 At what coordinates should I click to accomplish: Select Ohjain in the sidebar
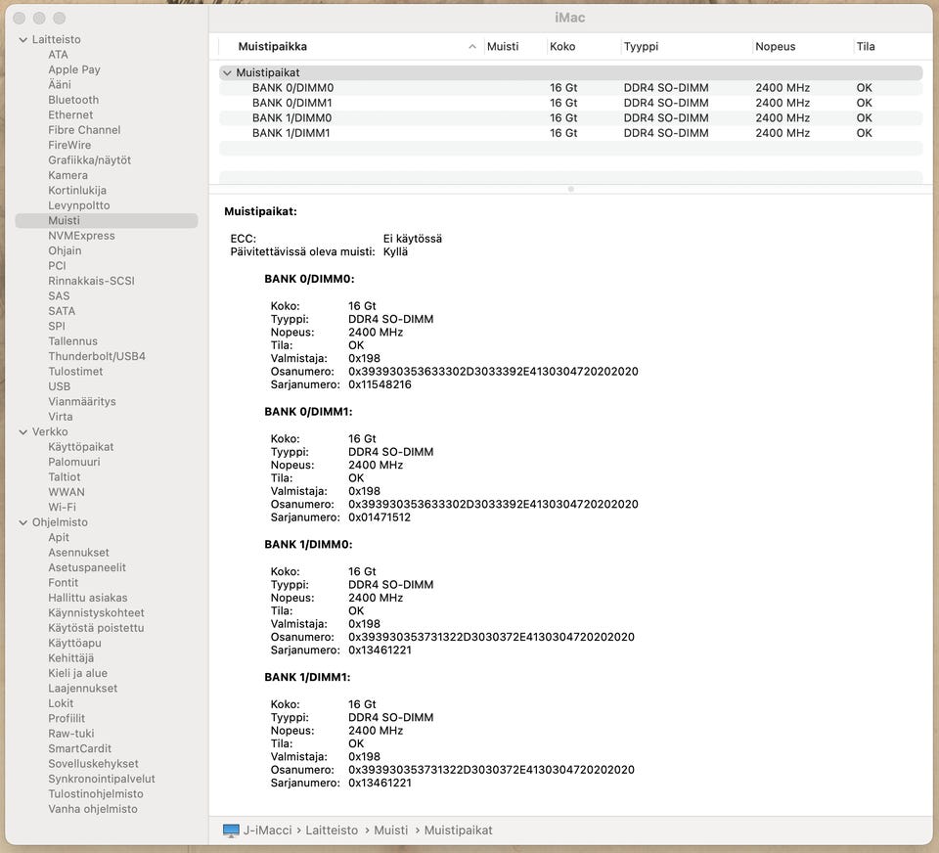click(65, 250)
